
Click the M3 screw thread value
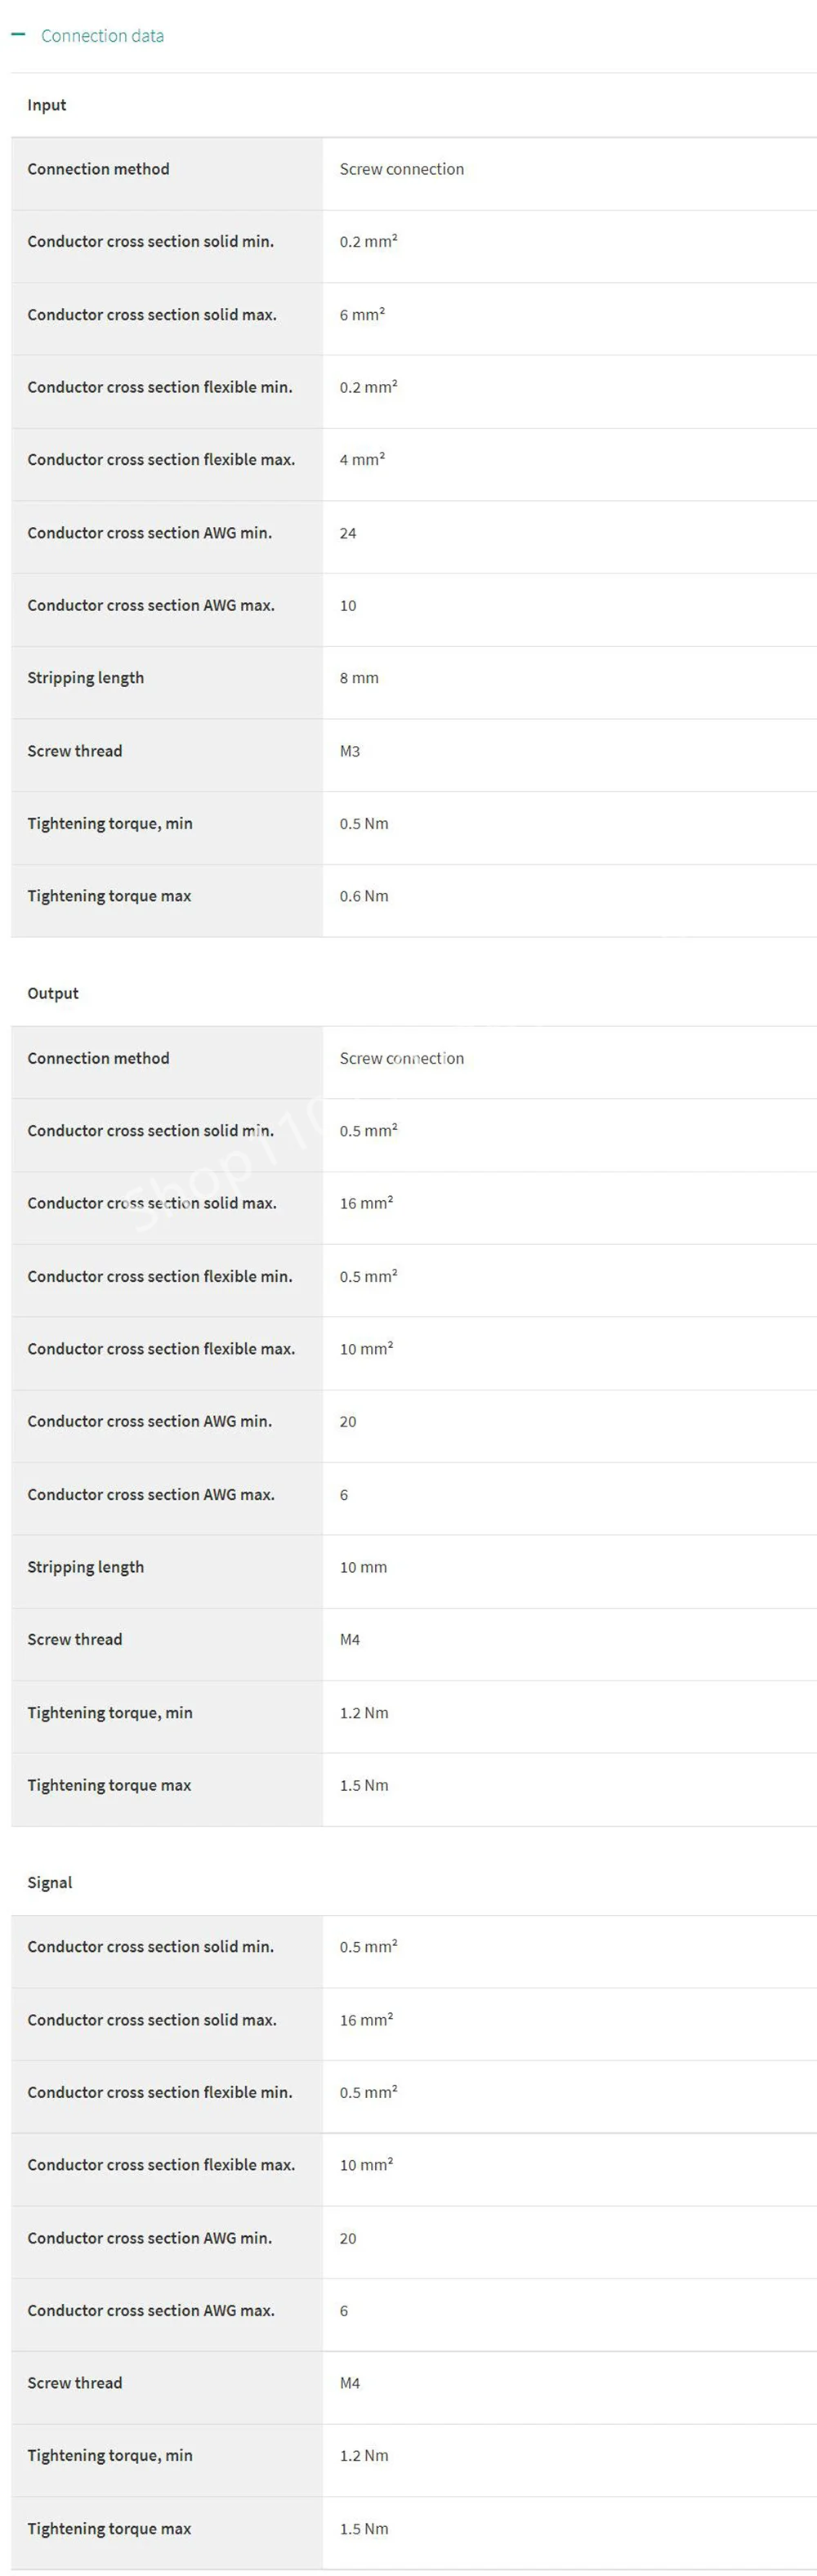click(350, 751)
